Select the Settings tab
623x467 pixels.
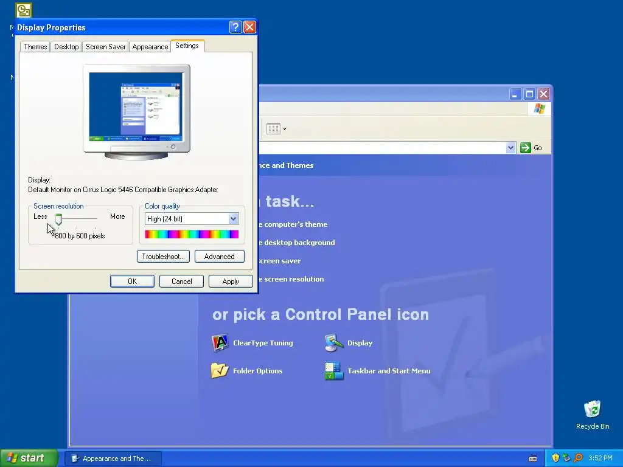(187, 46)
